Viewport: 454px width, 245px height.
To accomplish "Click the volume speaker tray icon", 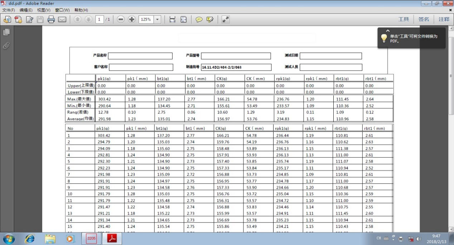I will tap(419, 239).
